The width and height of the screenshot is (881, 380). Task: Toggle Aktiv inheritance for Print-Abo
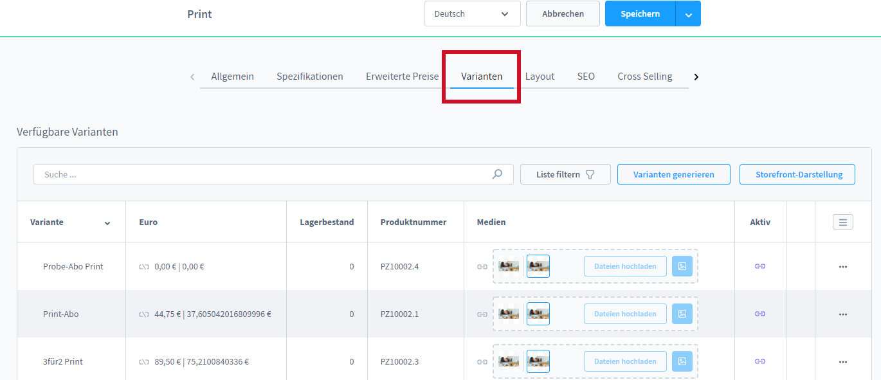(759, 314)
